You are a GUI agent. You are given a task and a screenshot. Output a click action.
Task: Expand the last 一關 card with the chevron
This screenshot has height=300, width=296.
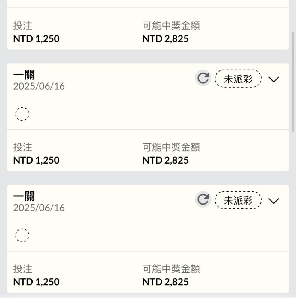coord(274,201)
